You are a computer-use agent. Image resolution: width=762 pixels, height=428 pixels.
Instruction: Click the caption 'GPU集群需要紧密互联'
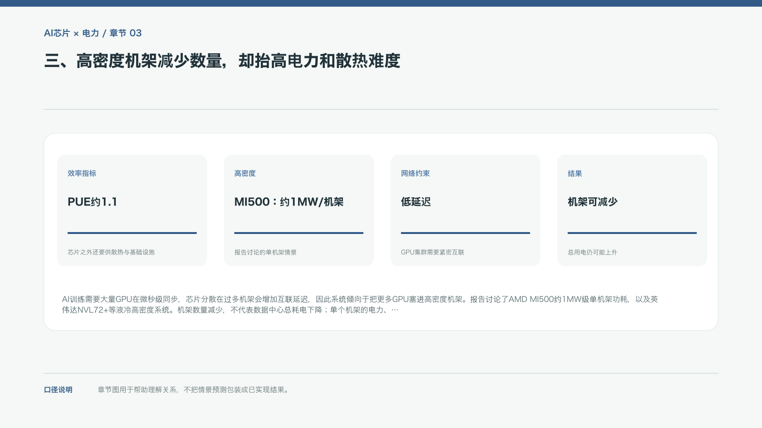pos(432,252)
